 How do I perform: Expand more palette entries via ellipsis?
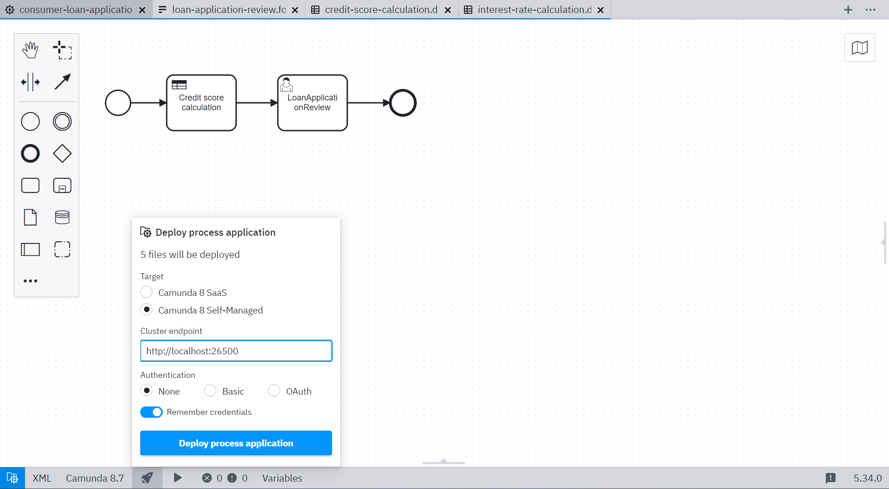coord(30,281)
